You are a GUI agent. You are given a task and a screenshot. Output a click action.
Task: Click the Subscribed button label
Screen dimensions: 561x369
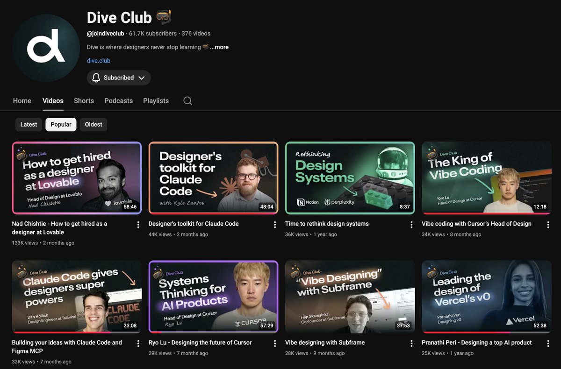[119, 78]
